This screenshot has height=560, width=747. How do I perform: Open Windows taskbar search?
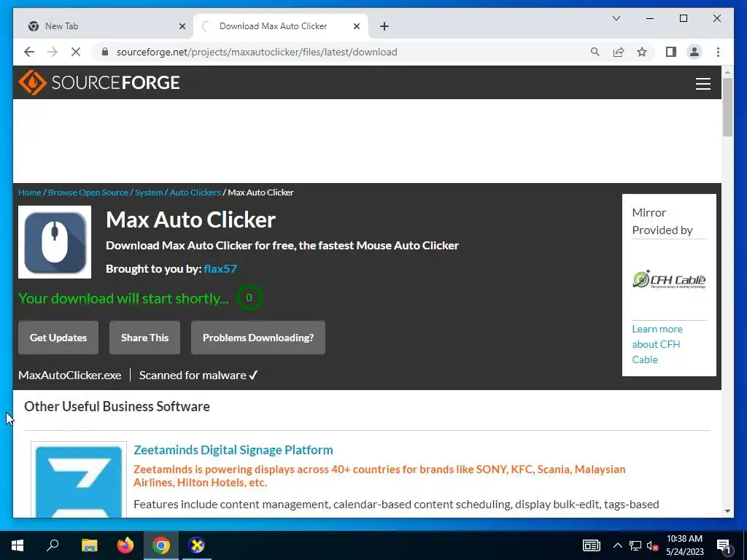click(53, 545)
